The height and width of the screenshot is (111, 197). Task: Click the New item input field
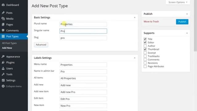[x=83, y=106]
